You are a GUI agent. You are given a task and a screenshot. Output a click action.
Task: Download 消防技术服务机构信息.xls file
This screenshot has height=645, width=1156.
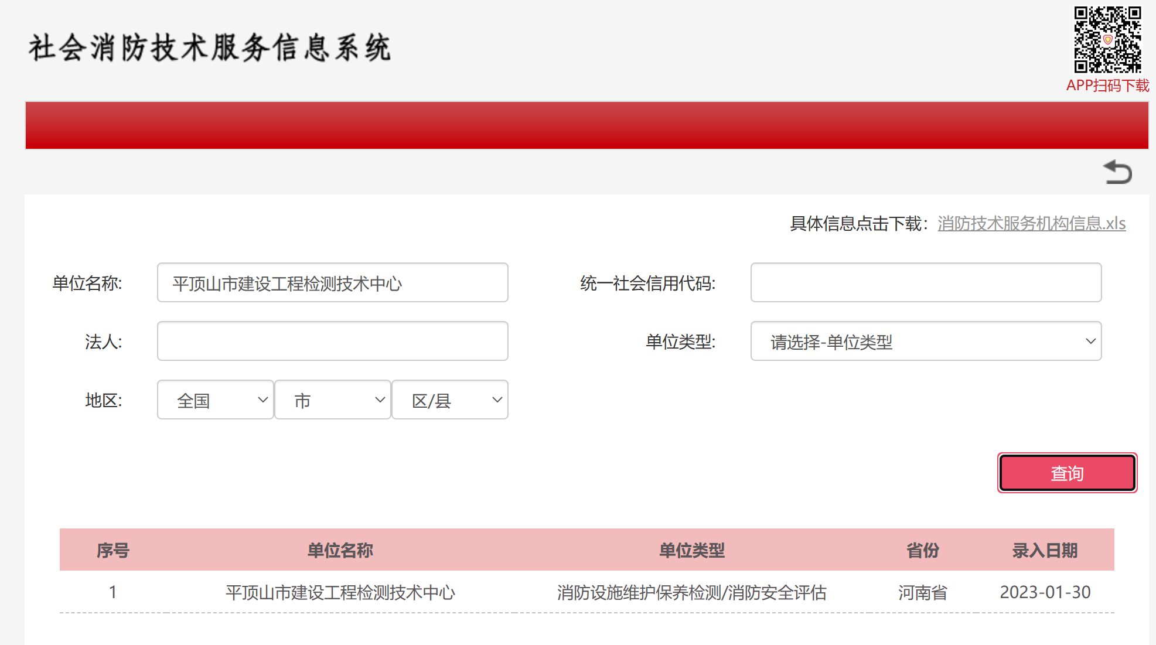[x=1031, y=223]
